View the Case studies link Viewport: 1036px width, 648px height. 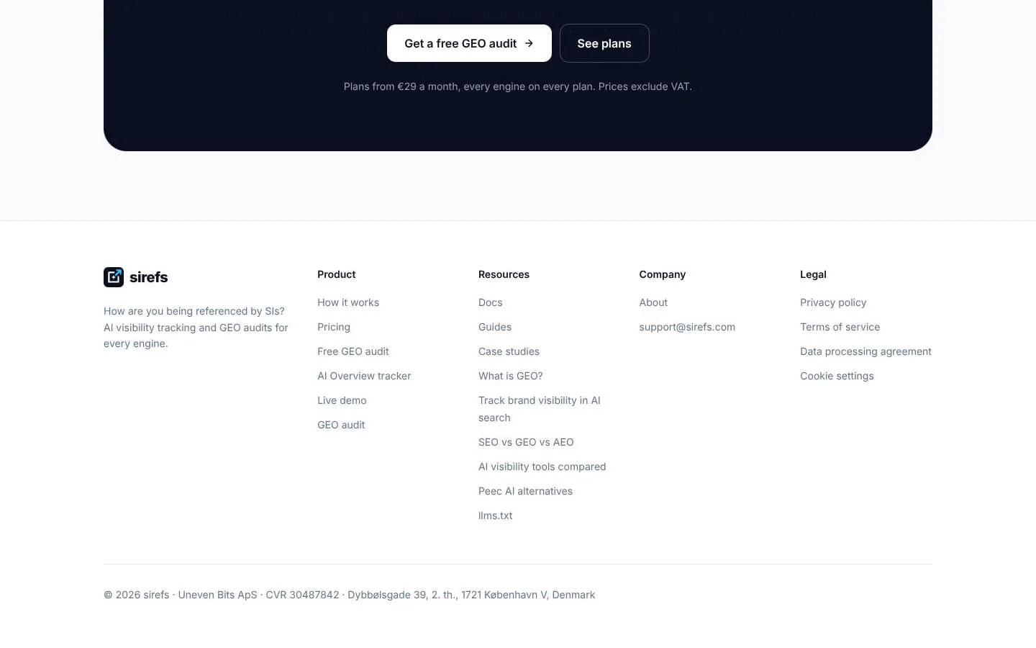click(x=509, y=351)
